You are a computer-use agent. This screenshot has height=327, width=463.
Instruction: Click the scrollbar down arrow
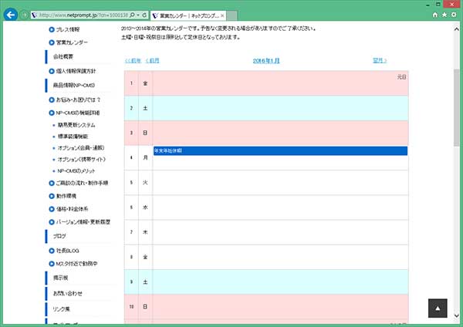tap(457, 315)
